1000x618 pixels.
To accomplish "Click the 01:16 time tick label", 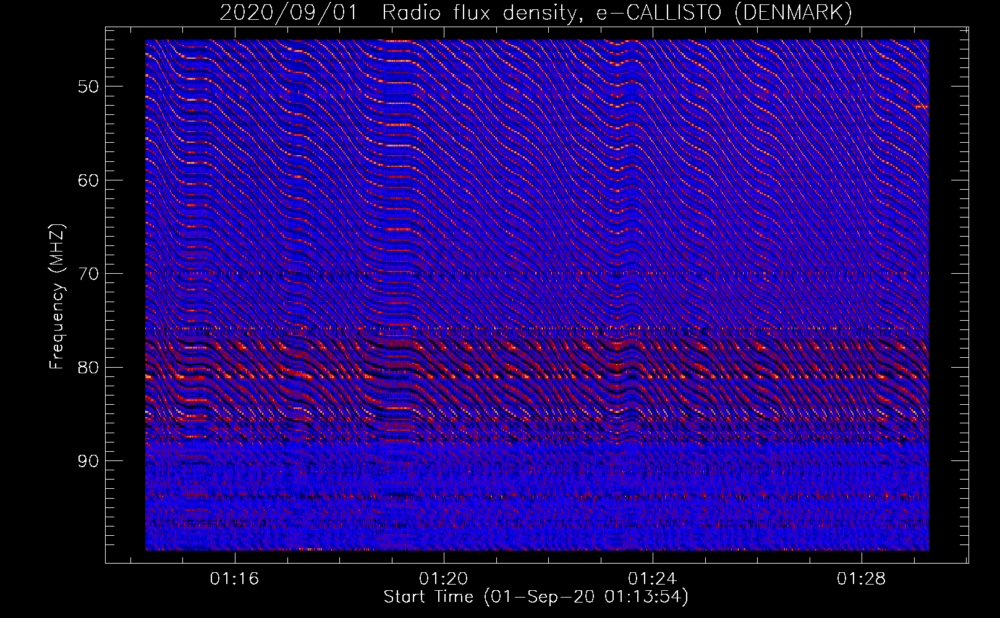I will click(x=234, y=579).
